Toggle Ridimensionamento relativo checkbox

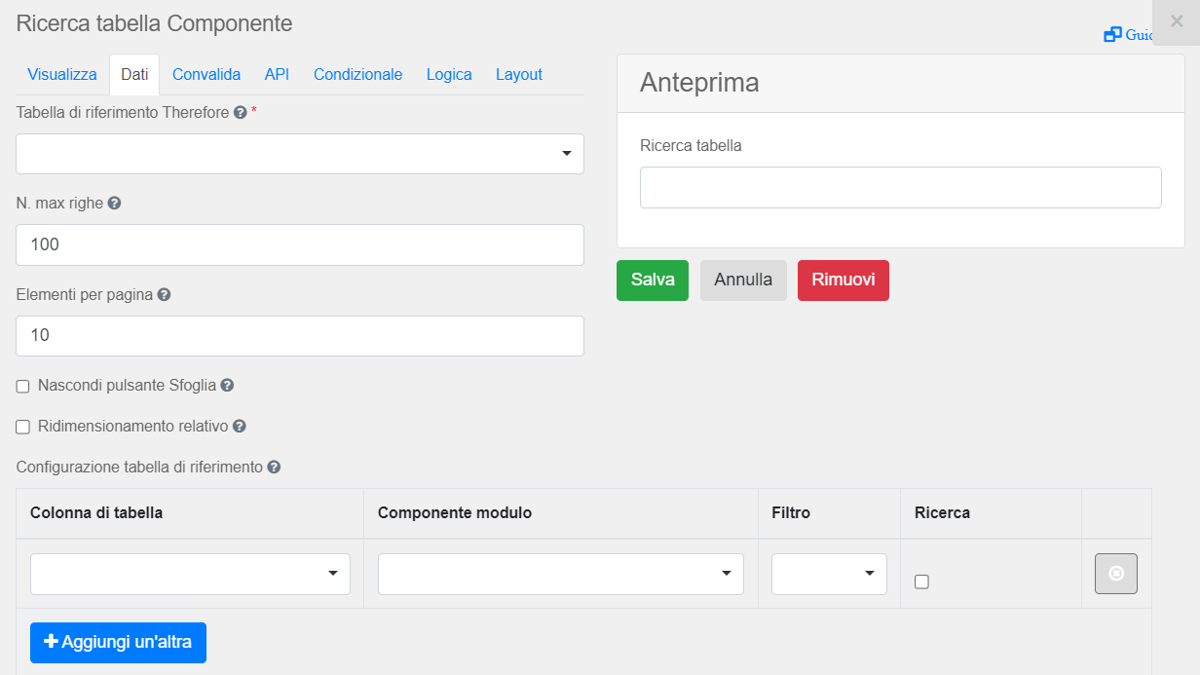tap(23, 427)
